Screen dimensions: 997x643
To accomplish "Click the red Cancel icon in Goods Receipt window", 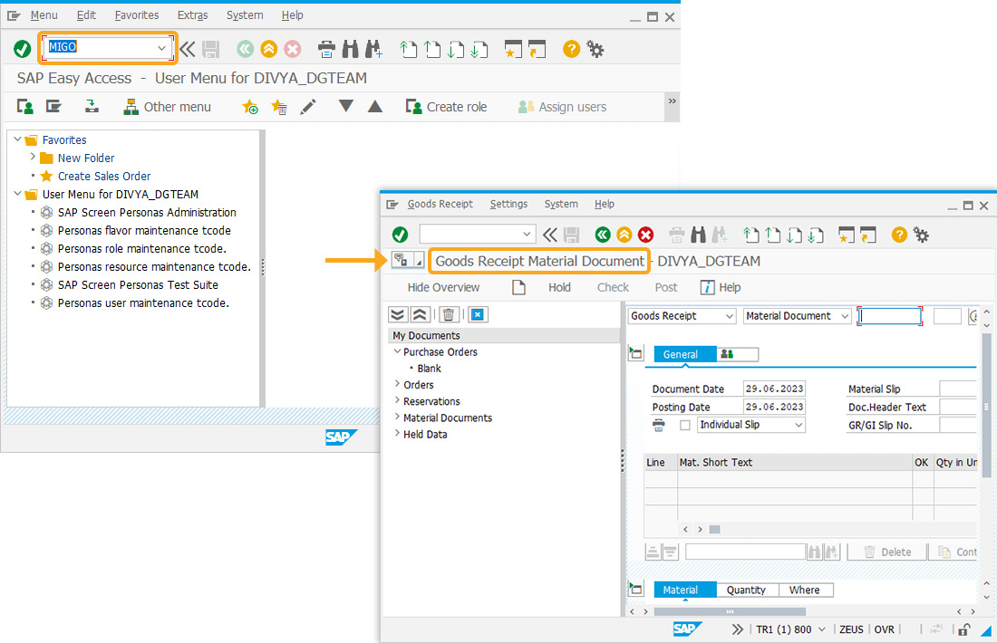I will pos(646,235).
